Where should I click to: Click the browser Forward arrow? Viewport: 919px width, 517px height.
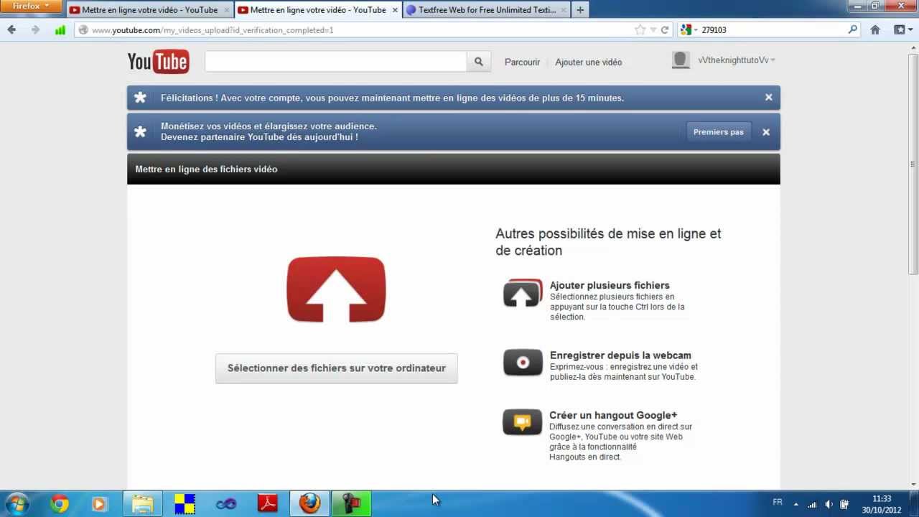pos(35,29)
